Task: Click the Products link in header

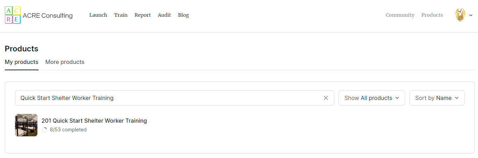Action: [432, 15]
